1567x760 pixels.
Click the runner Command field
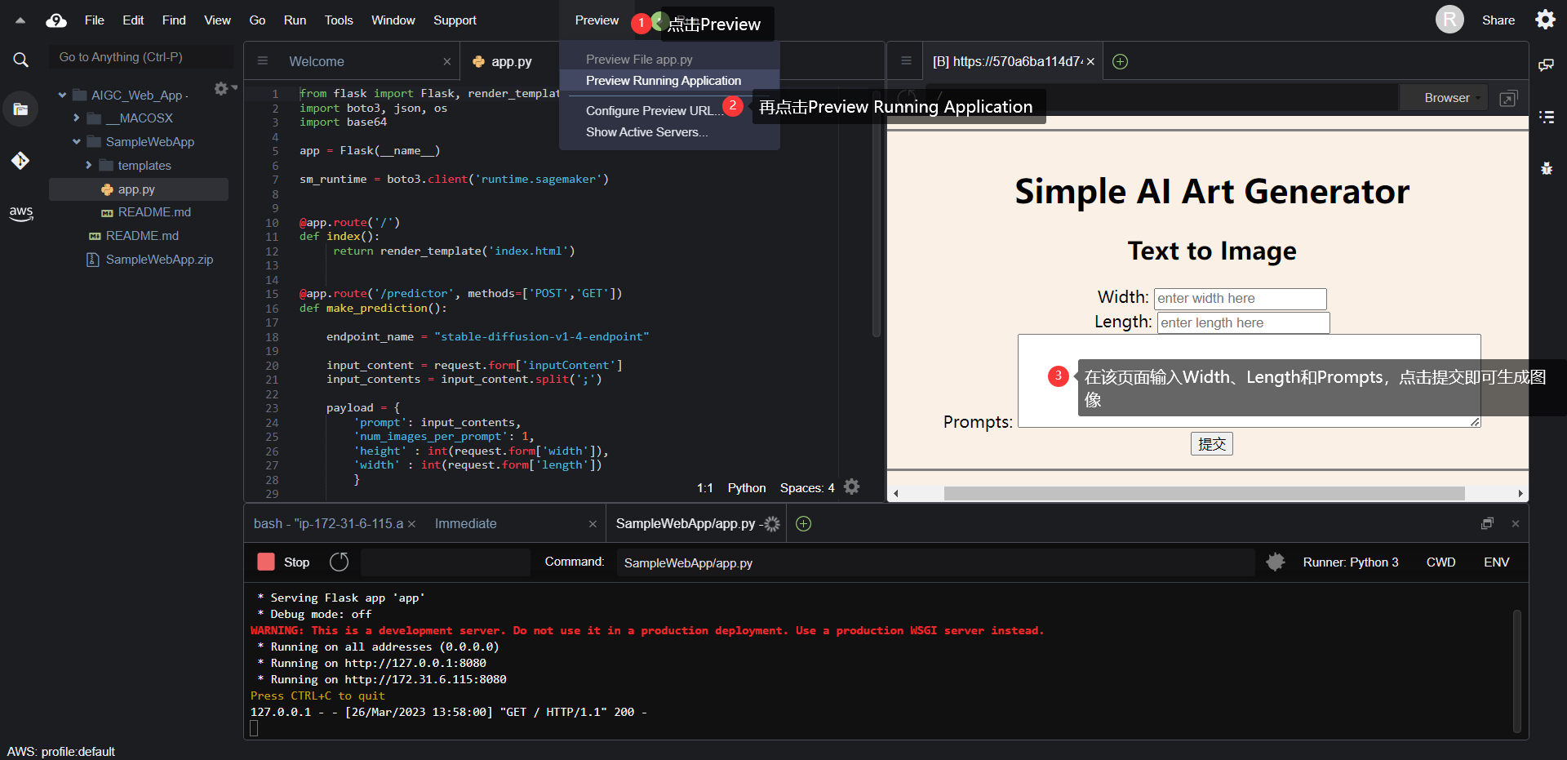coord(935,562)
